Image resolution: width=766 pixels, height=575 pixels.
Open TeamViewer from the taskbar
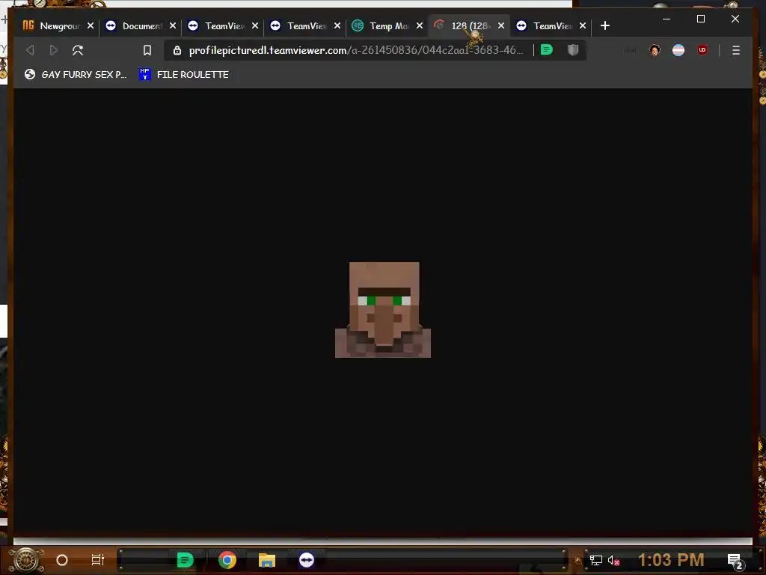[x=307, y=560]
